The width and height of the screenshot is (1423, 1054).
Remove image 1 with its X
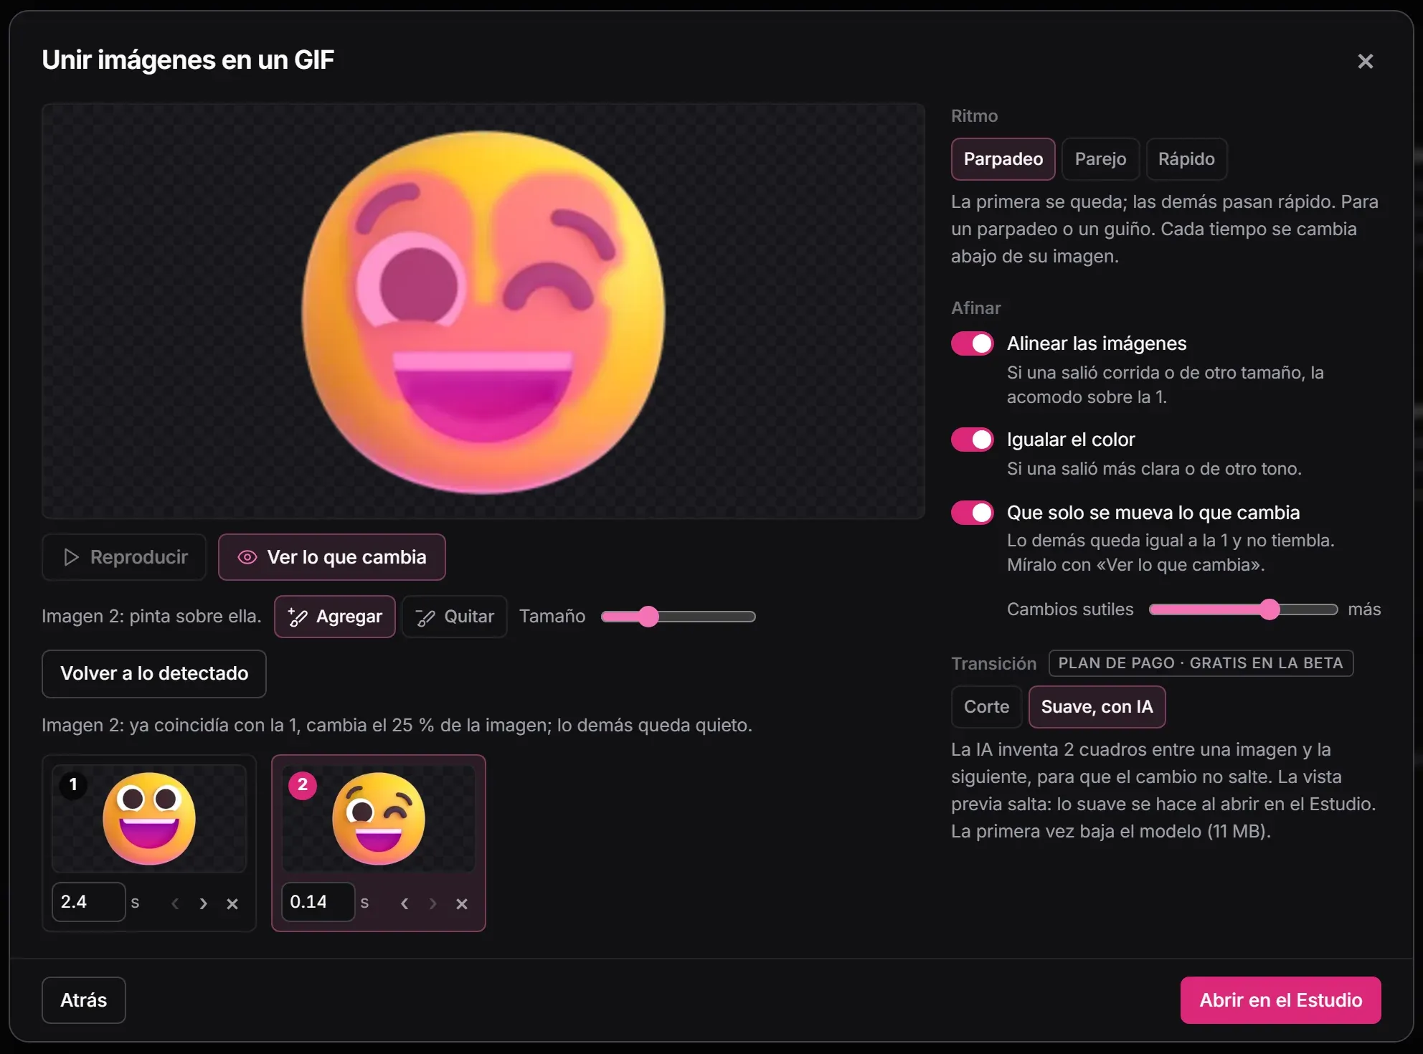pyautogui.click(x=232, y=903)
